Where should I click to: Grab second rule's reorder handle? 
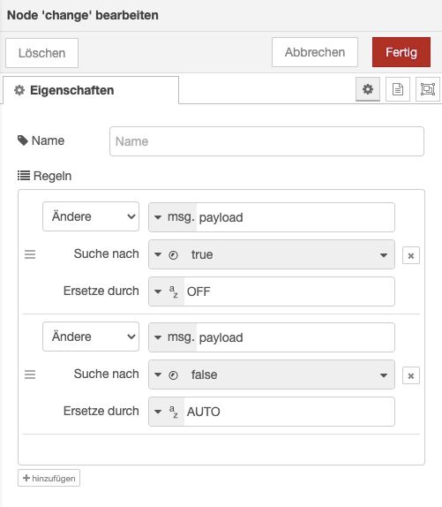point(30,375)
